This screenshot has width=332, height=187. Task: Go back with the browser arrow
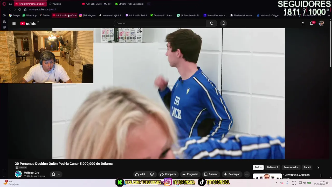(x=10, y=10)
